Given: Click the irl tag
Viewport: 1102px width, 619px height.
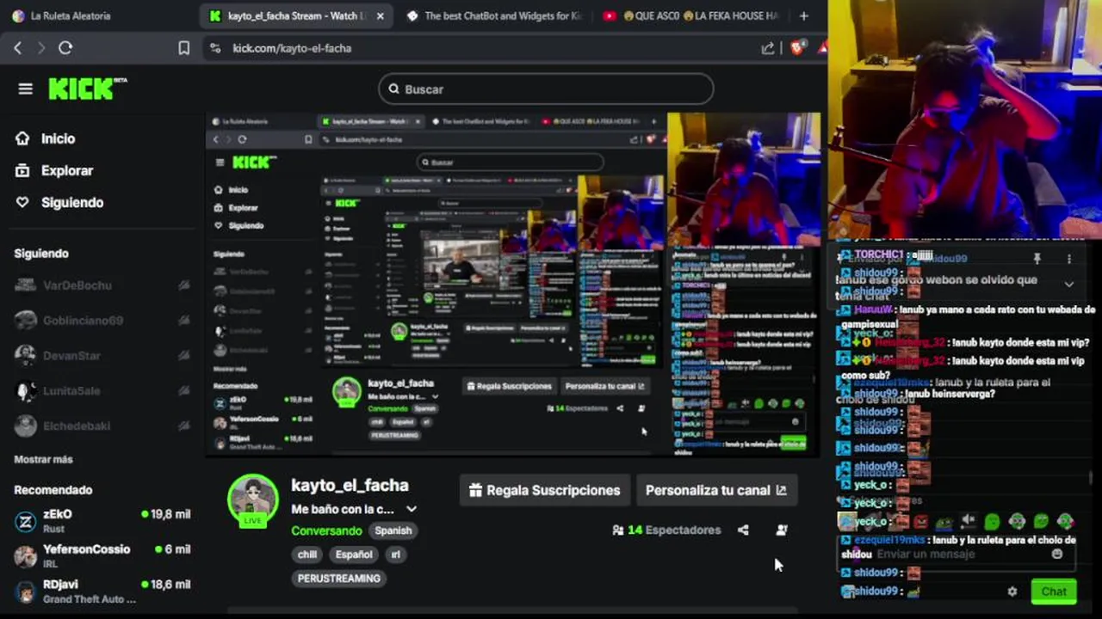Looking at the screenshot, I should click(x=396, y=555).
